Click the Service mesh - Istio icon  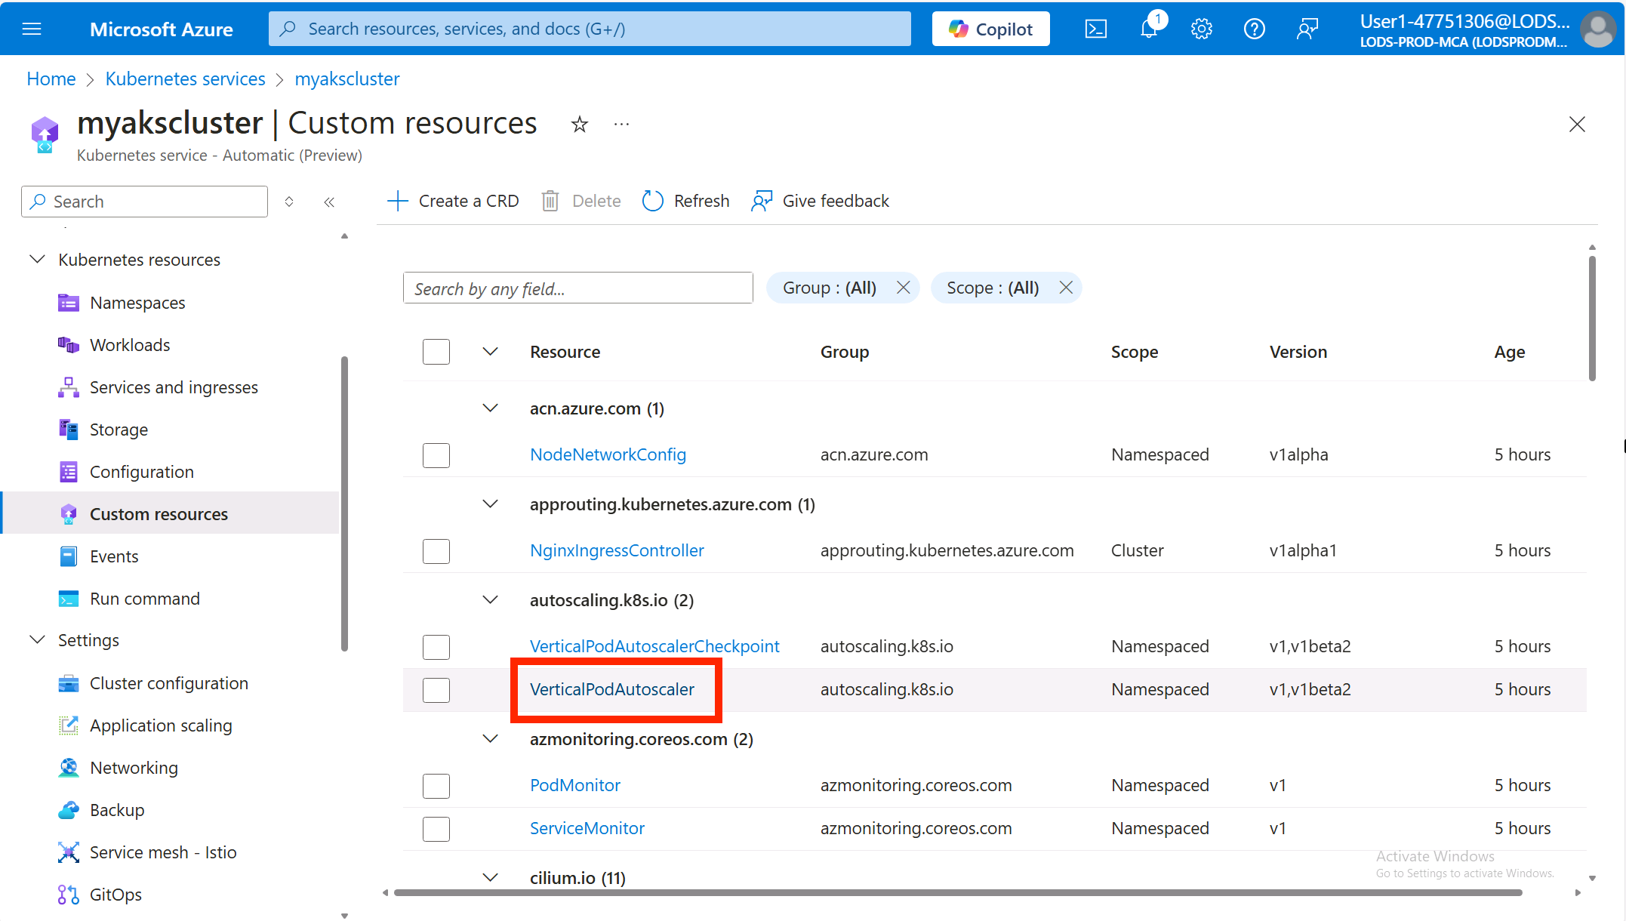tap(69, 852)
